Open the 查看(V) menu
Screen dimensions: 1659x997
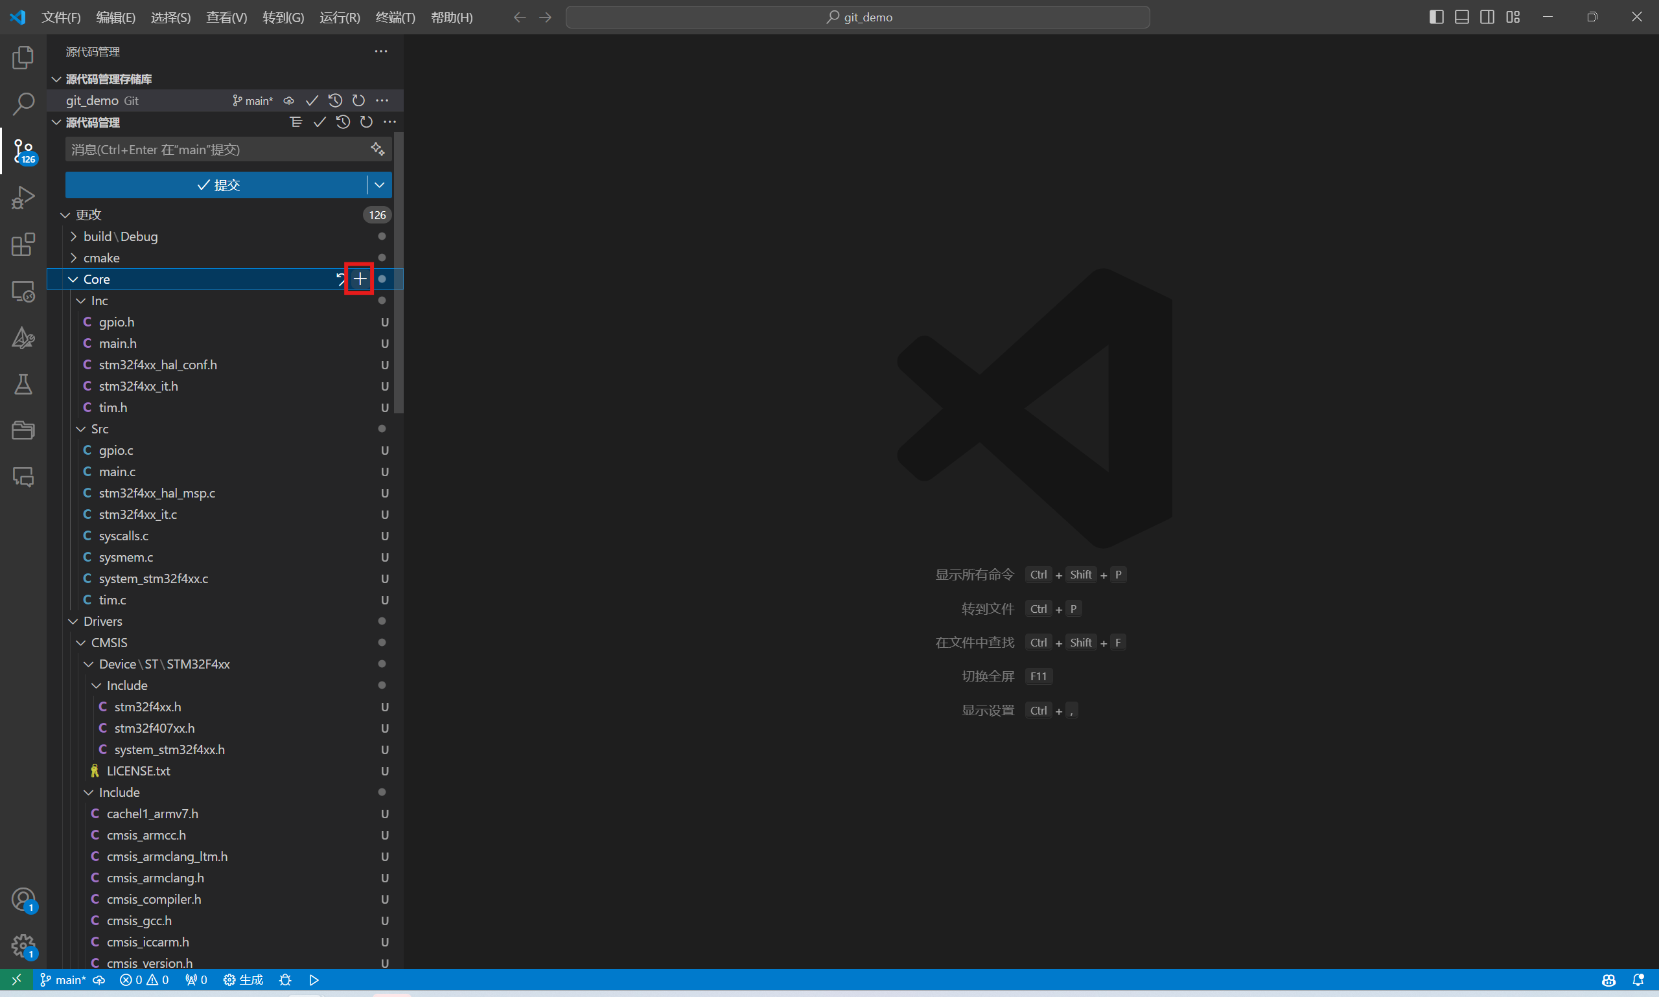point(226,17)
